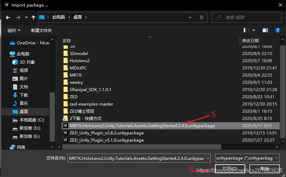Select 视频 in navigation pane
This screenshot has height=177, width=286.
point(20,70)
